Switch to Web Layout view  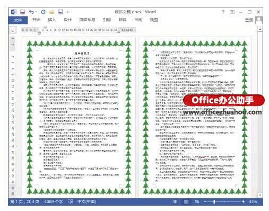click(x=197, y=201)
